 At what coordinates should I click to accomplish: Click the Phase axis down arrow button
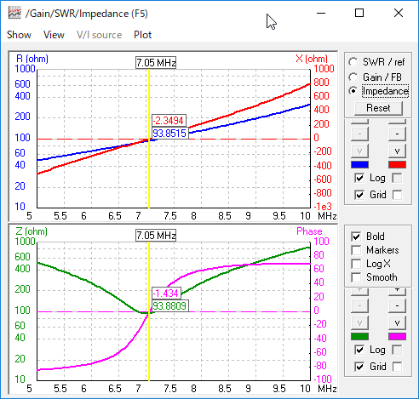[x=397, y=322]
